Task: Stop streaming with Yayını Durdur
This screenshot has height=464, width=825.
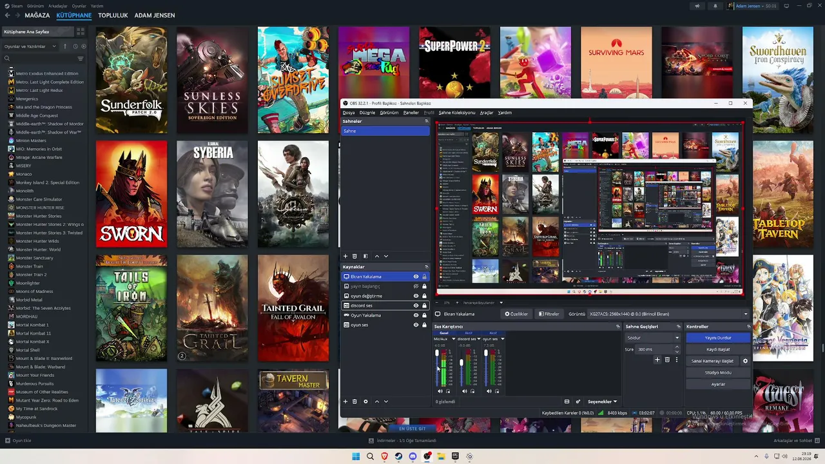Action: tap(718, 338)
